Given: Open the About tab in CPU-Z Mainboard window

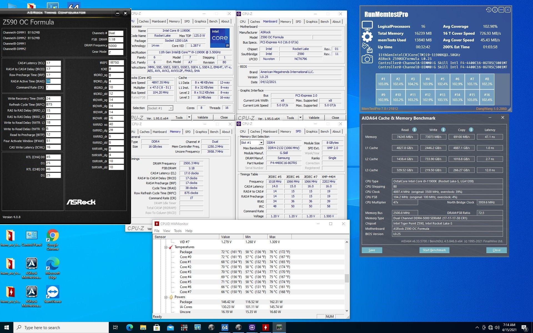Looking at the screenshot, I should click(336, 22).
